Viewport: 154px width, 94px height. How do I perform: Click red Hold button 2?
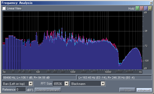(141, 8)
